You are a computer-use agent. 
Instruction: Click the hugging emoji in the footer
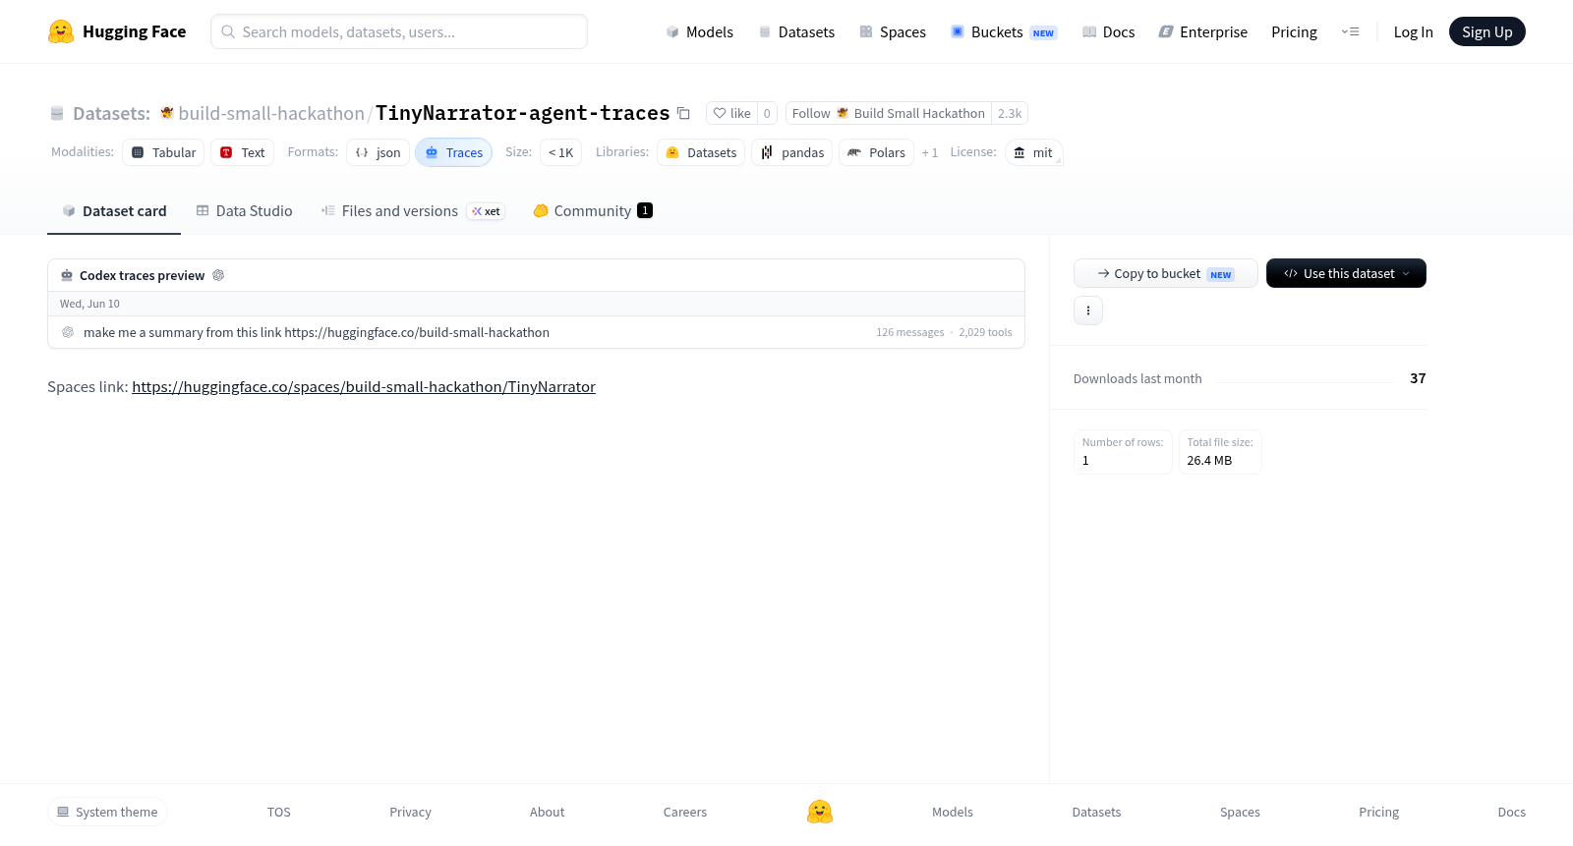(x=820, y=812)
